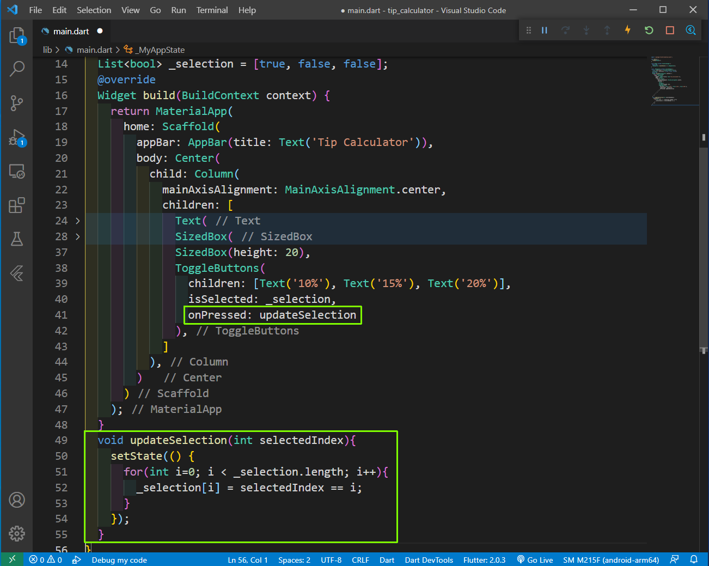The width and height of the screenshot is (709, 566).
Task: Pause debugging session
Action: tap(544, 31)
